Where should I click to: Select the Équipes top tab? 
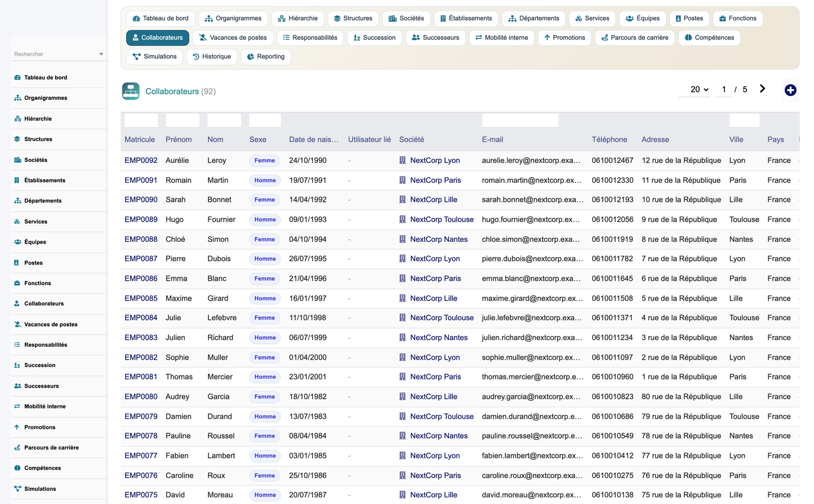tap(643, 19)
